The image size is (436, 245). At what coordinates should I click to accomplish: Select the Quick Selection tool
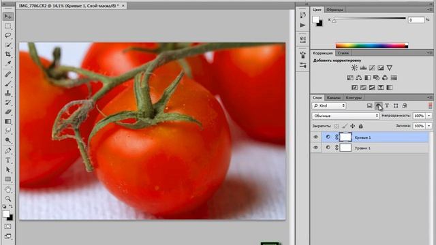(x=7, y=45)
